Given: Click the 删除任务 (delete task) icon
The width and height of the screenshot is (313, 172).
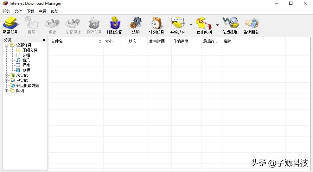Looking at the screenshot, I should click(94, 23).
